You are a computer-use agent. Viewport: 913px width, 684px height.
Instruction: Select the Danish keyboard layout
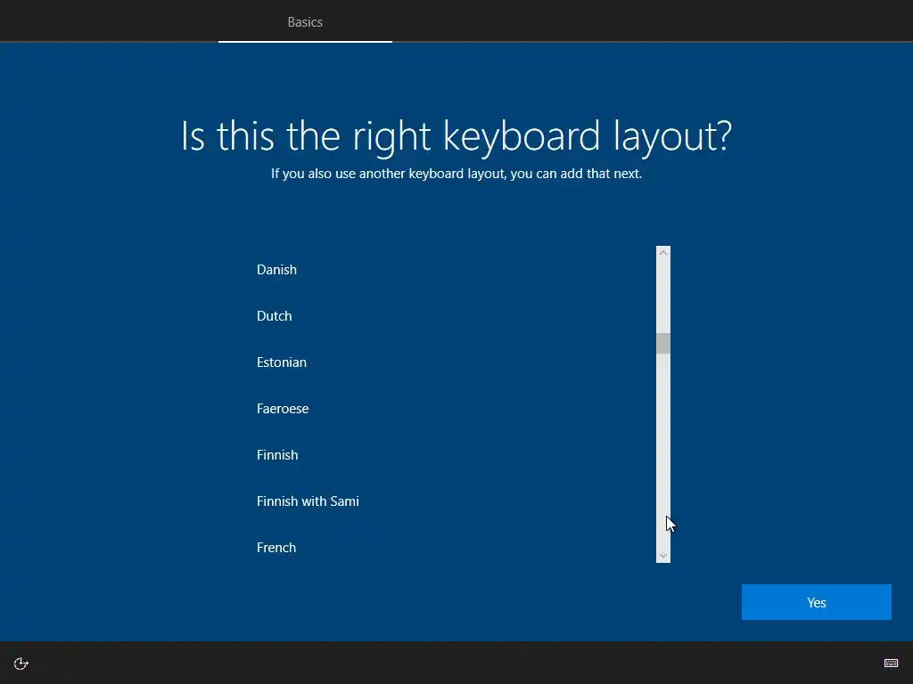(x=449, y=269)
